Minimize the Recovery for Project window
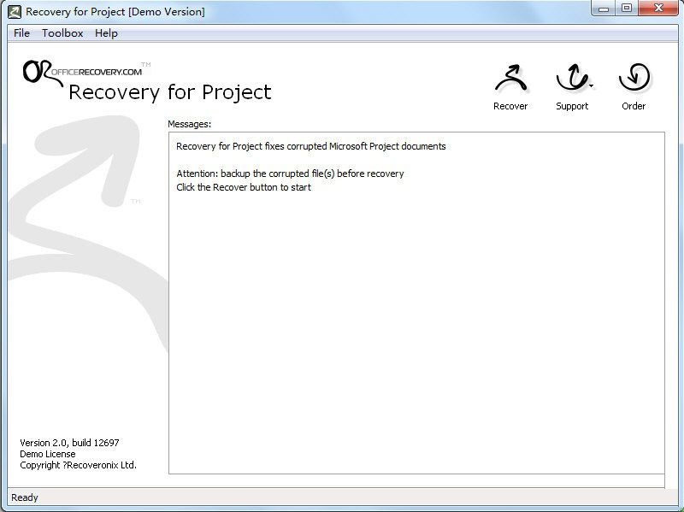The height and width of the screenshot is (512, 684). click(604, 9)
